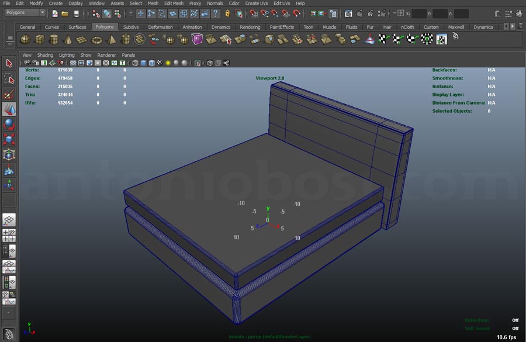
Task: Open the Polygons menu set dropdown
Action: (x=26, y=13)
